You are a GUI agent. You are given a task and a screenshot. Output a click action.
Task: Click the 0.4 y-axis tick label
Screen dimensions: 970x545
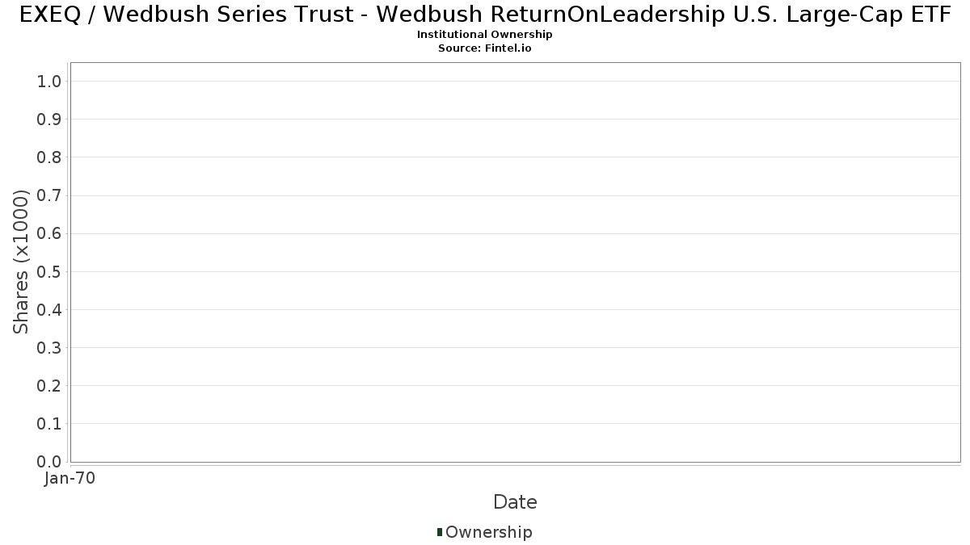click(x=49, y=309)
